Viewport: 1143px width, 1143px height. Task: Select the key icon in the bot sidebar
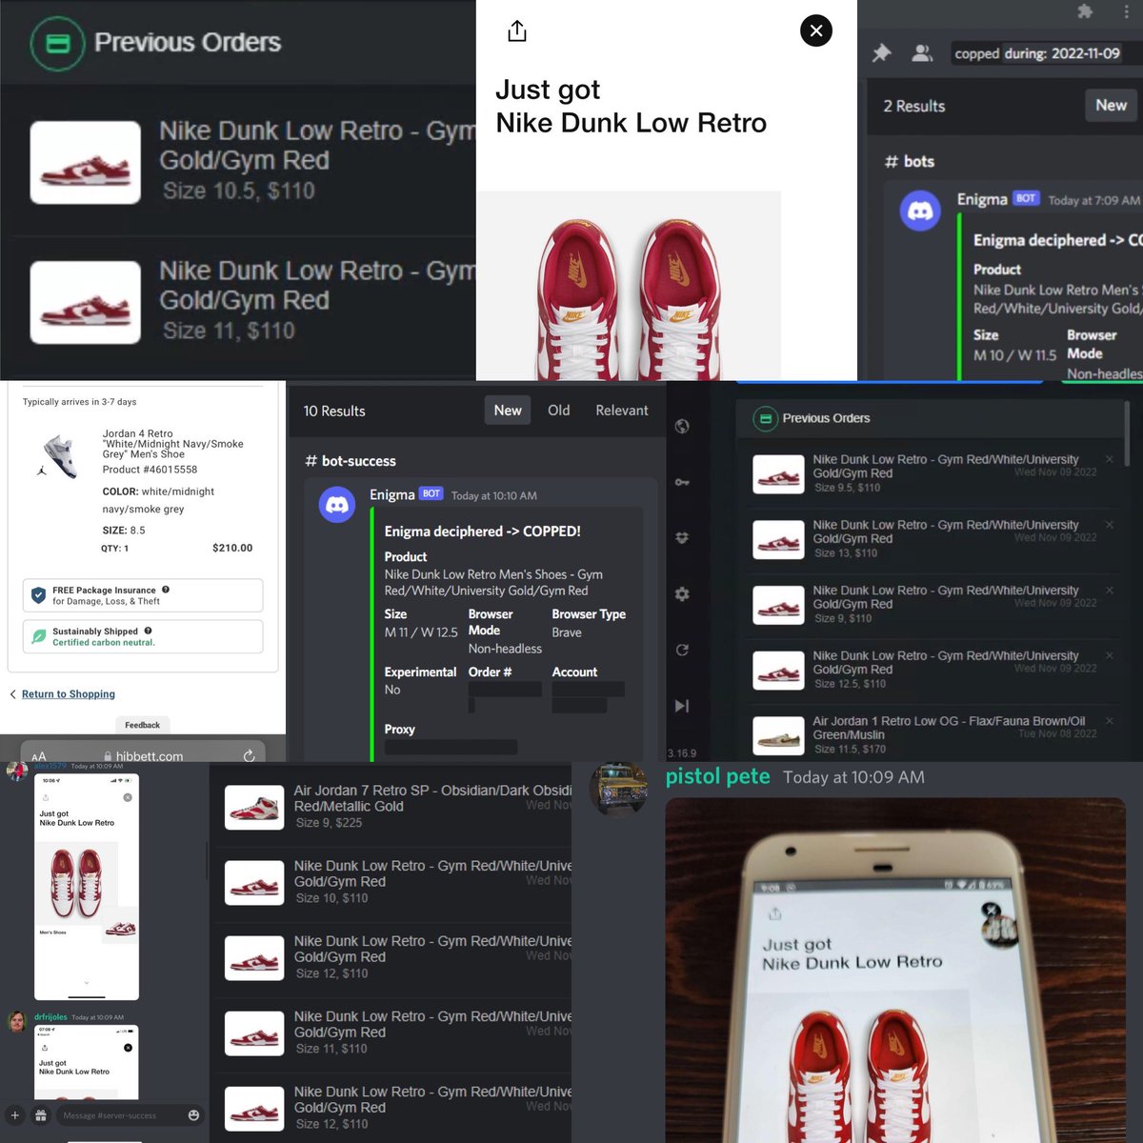point(682,482)
